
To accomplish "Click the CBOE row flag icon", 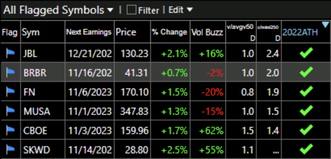I will click(x=10, y=130).
